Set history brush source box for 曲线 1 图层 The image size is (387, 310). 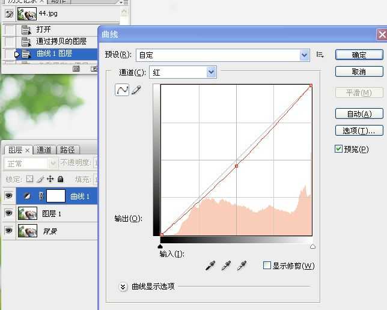(x=10, y=54)
